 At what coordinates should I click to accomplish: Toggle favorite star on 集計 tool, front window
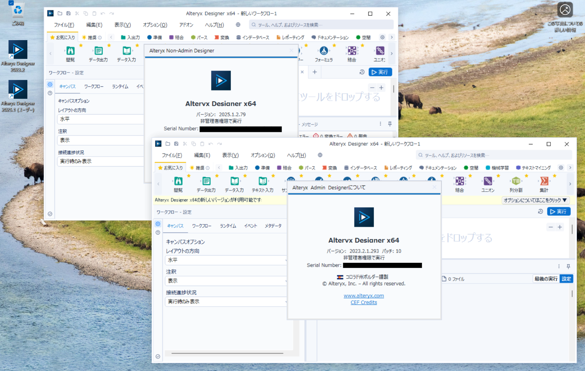(x=555, y=176)
